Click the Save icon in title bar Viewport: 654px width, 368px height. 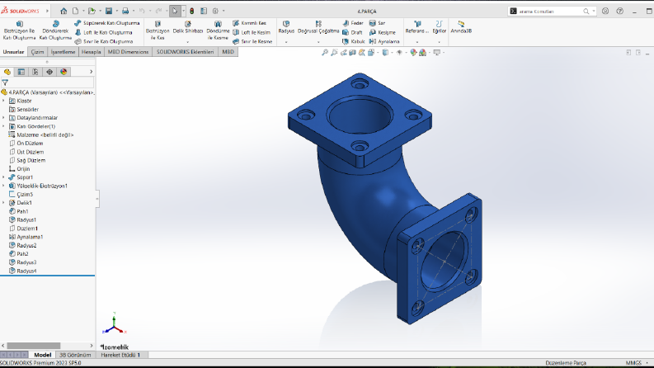pyautogui.click(x=108, y=11)
